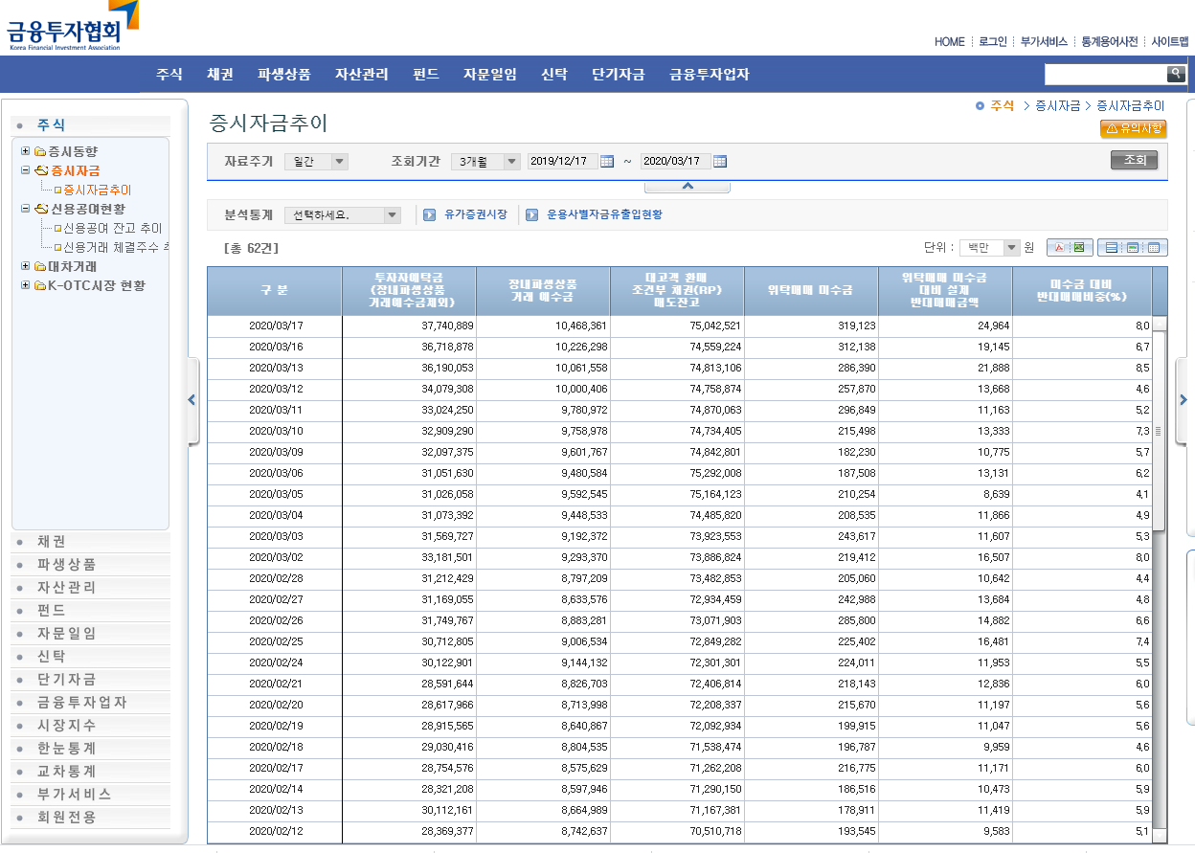Open 자문일임 in top navigation
Screen dimensions: 1195x853
pyautogui.click(x=490, y=74)
